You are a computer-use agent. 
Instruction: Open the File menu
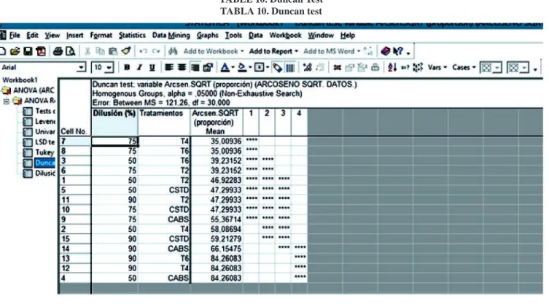pos(15,36)
